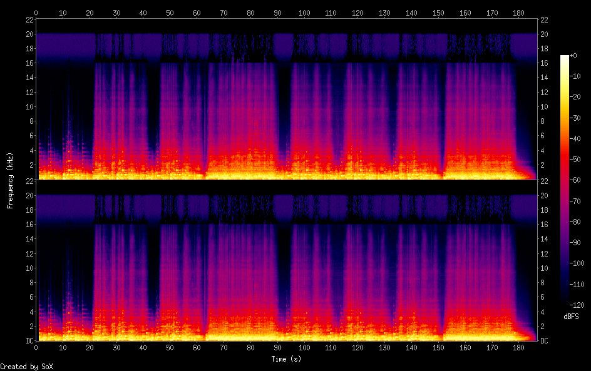Screen dimensions: 591x371
Task: Click "150" on the bottom time axis
Action: (438, 348)
